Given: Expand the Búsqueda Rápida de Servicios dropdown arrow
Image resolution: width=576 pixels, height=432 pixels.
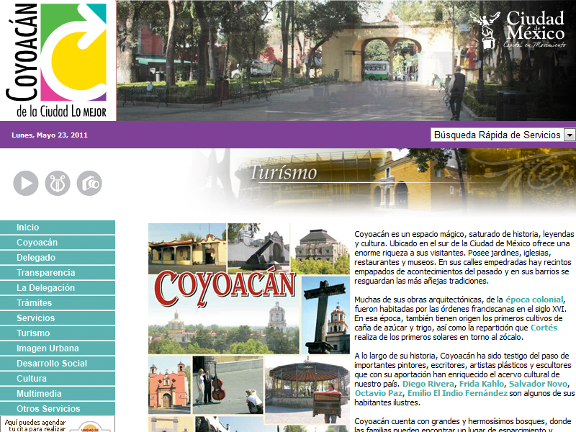Looking at the screenshot, I should click(x=570, y=135).
